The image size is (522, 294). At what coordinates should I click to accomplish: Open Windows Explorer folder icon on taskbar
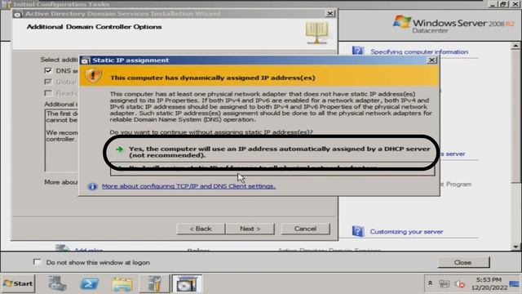(122, 284)
